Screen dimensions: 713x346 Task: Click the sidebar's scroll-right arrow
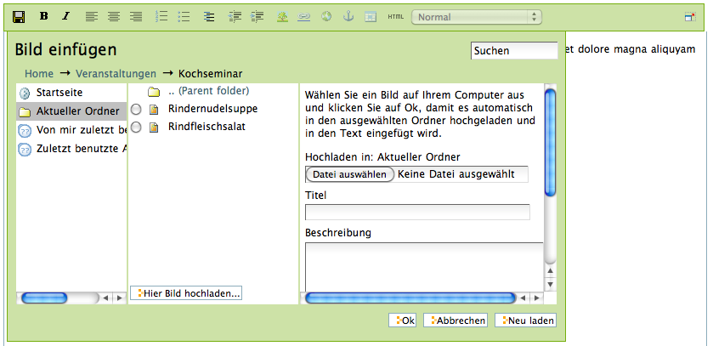coord(119,298)
